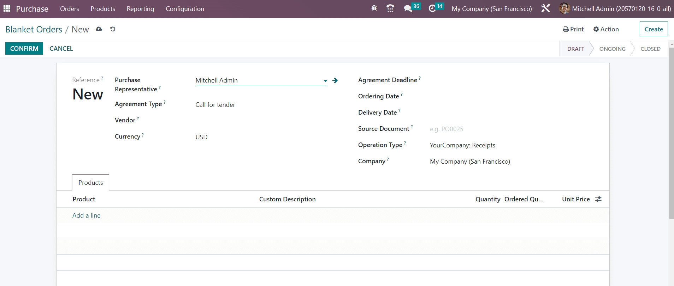The width and height of the screenshot is (674, 286).
Task: Open the activities clock icon
Action: coord(432,8)
